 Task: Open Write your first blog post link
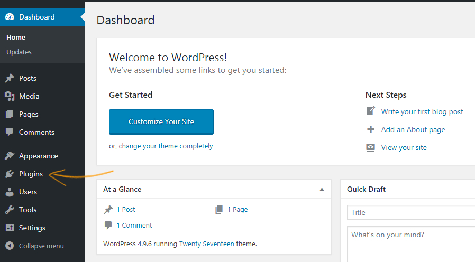pos(422,111)
